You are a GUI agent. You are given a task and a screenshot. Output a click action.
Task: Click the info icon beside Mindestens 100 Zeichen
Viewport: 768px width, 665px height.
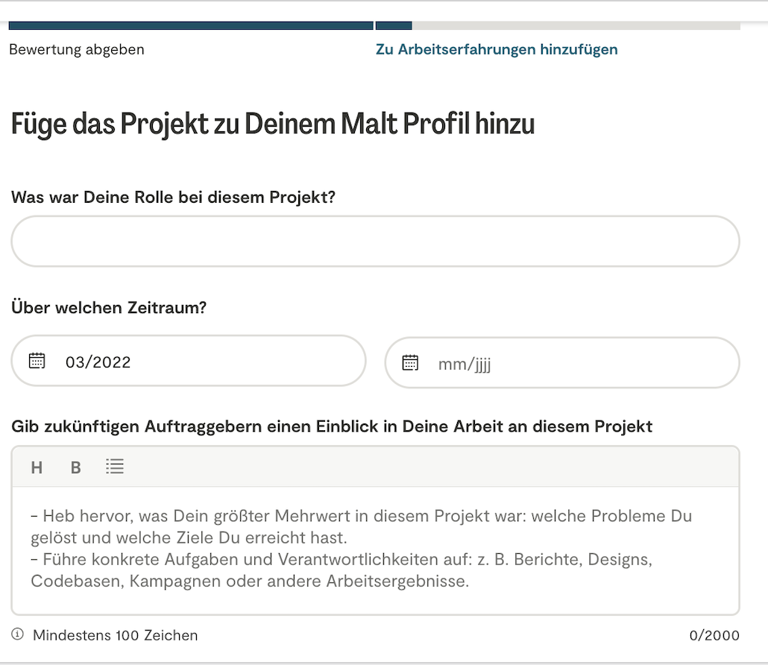(17, 634)
